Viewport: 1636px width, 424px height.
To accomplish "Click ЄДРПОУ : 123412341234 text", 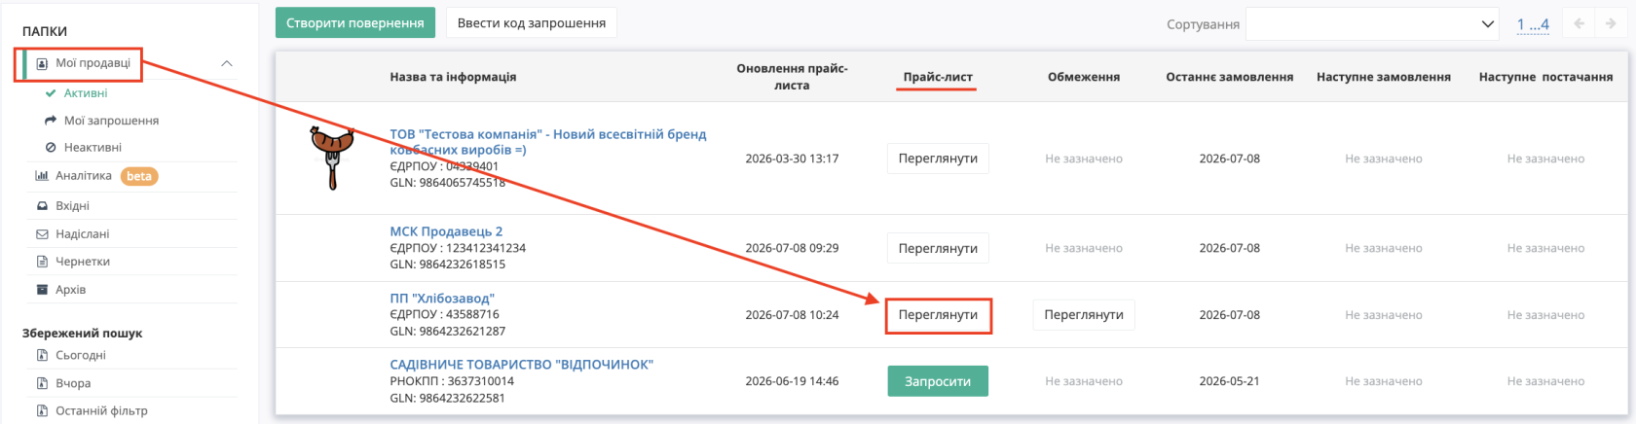I will click(x=458, y=248).
